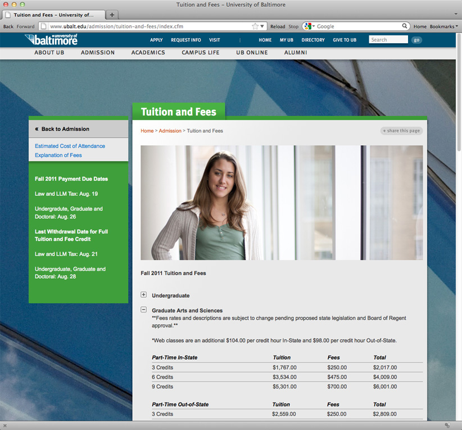Collapse the Graduate Arts and Sciences section
The width and height of the screenshot is (462, 430).
click(143, 310)
